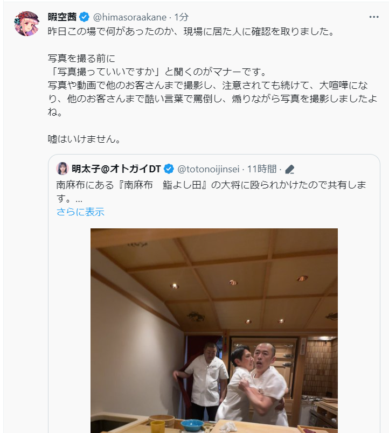Viewport: 389px width, 433px height.
Task: Click the 1分 timestamp of the tweet
Action: (x=181, y=17)
